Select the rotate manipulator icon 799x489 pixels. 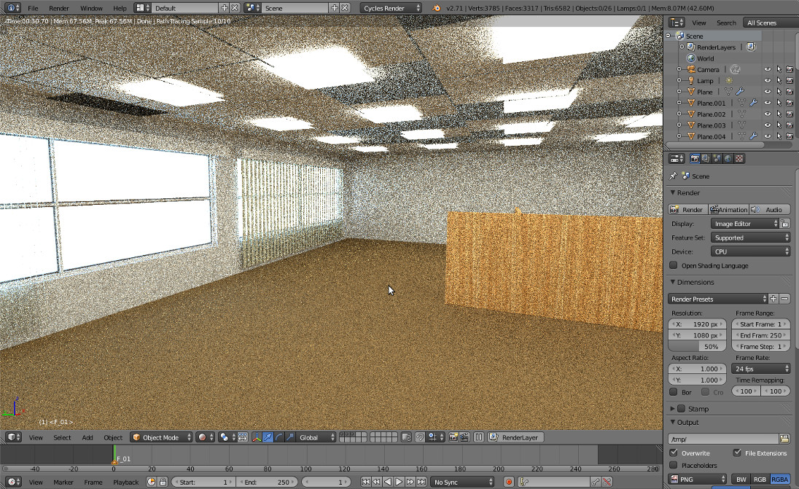[x=278, y=437]
